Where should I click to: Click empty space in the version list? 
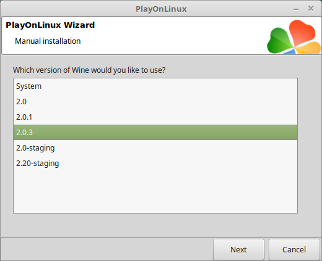click(155, 191)
